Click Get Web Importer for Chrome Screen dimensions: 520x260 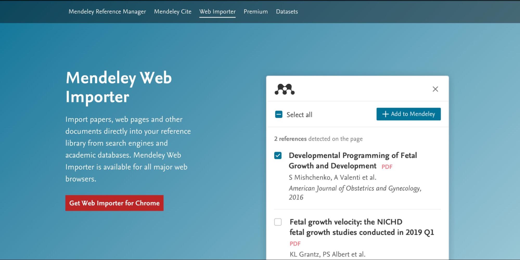114,203
